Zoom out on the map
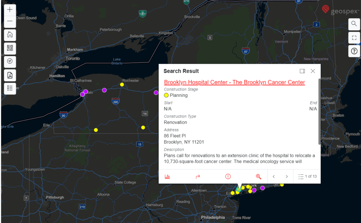Screen dimensions: 361x223 click(10, 21)
